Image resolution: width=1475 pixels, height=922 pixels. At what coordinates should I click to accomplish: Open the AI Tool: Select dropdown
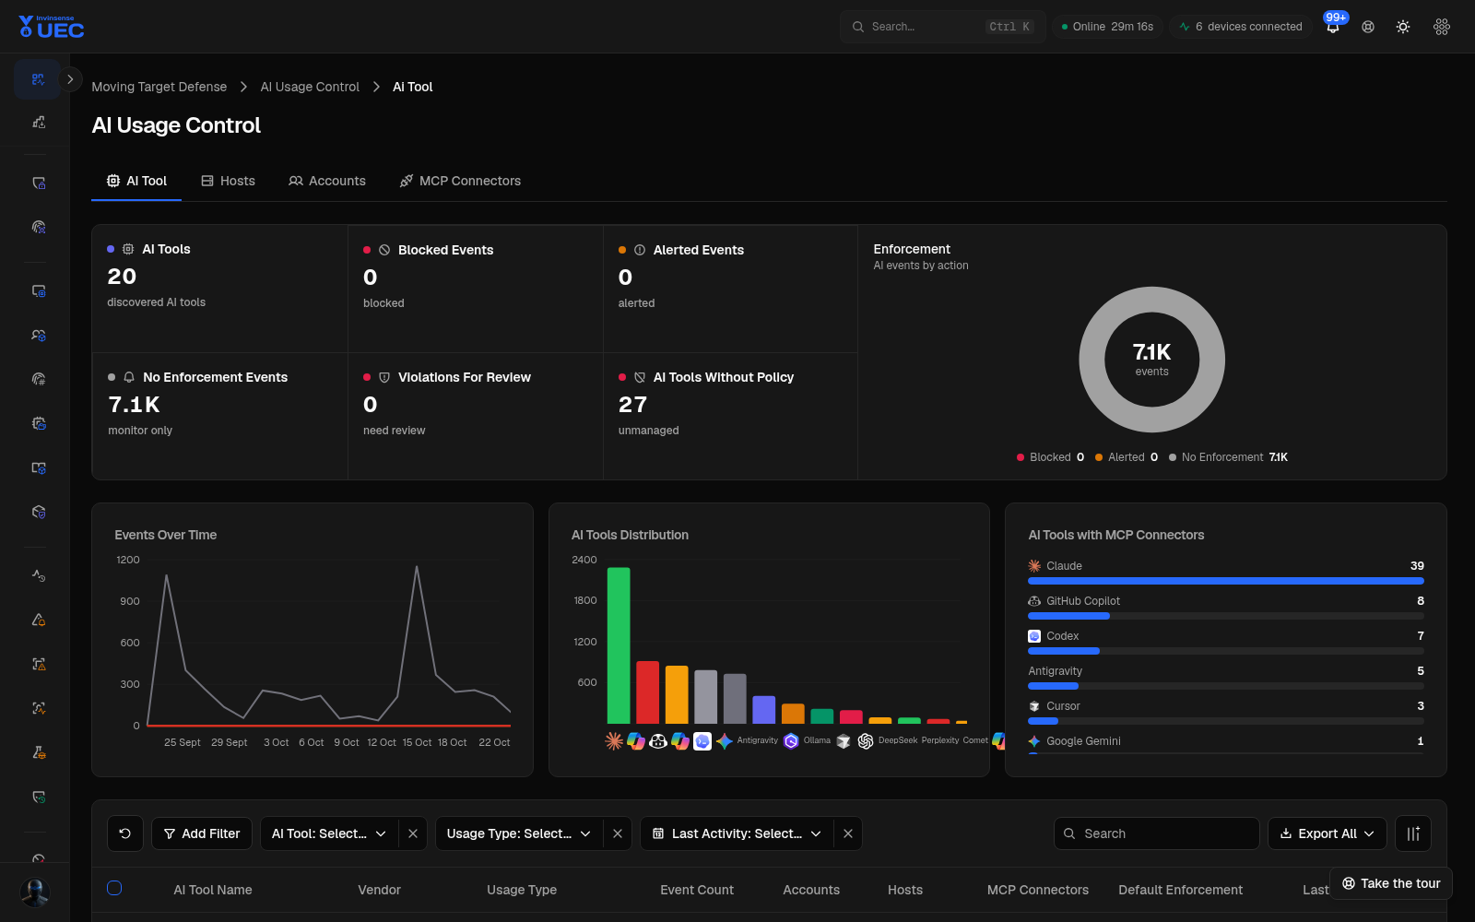[x=329, y=833]
